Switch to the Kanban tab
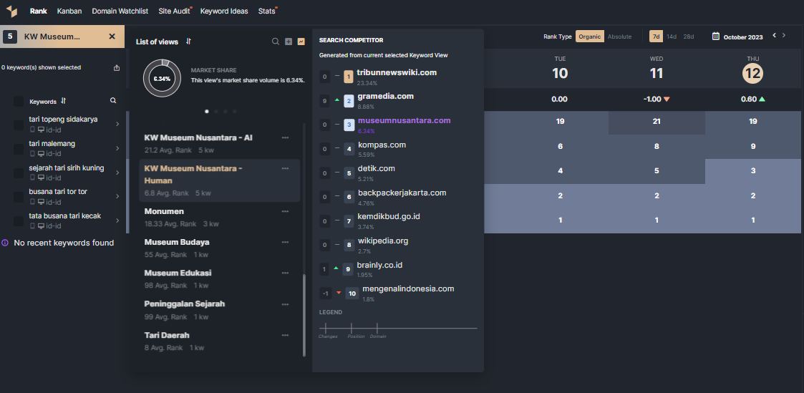804x393 pixels. (x=69, y=11)
